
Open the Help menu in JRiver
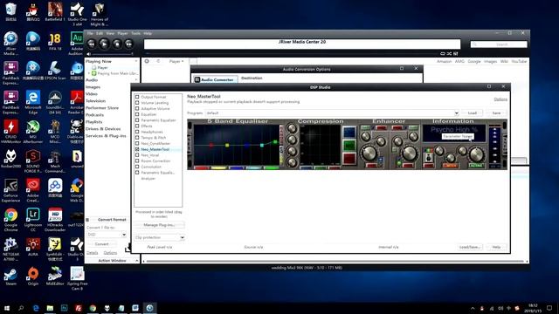pyautogui.click(x=148, y=33)
